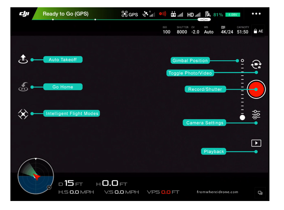Tap the compass radar attitude indicator

[x=36, y=176]
